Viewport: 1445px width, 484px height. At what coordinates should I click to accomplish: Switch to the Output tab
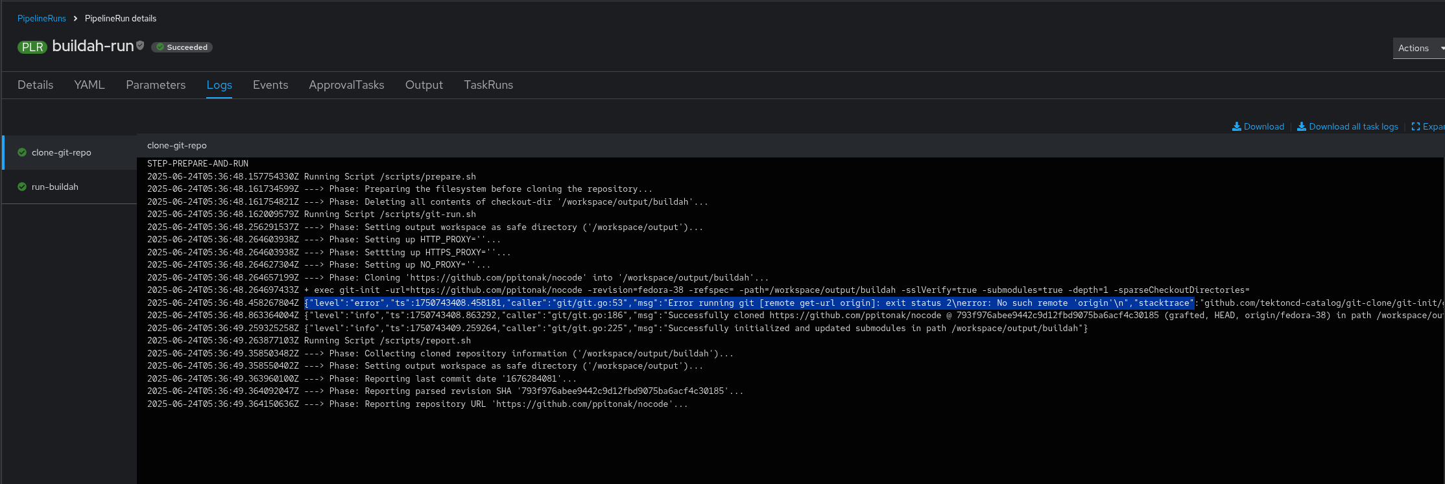(x=424, y=85)
